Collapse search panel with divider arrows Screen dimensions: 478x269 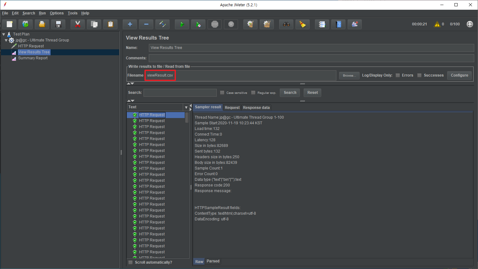click(130, 101)
